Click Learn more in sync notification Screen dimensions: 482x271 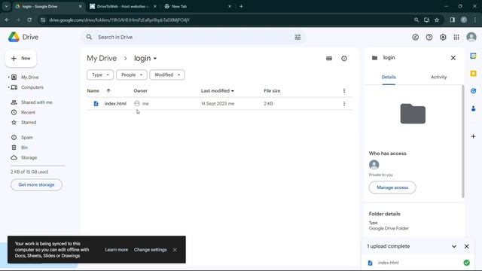tap(117, 250)
